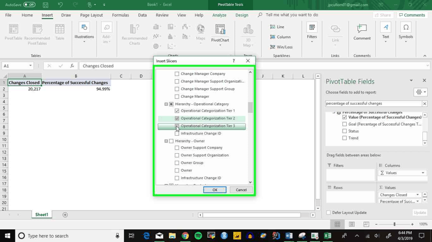Insert a Link from the ribbon

tap(335, 35)
